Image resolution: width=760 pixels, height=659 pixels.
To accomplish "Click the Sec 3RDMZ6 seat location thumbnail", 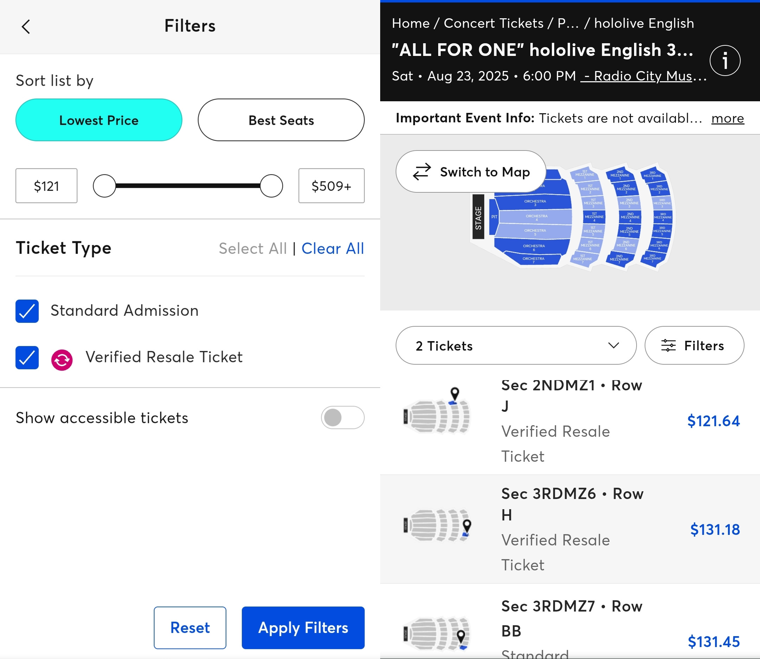I will pyautogui.click(x=436, y=526).
